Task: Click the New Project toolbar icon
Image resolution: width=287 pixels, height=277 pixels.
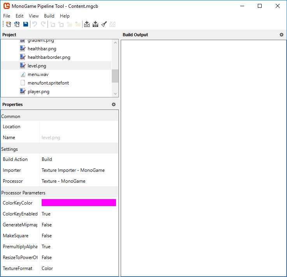Action: [x=9, y=24]
